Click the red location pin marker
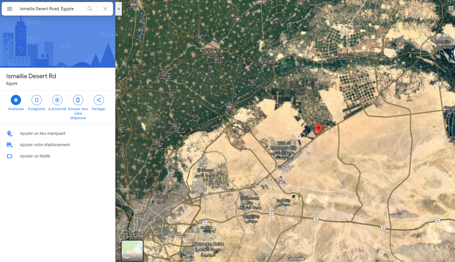 (x=318, y=129)
